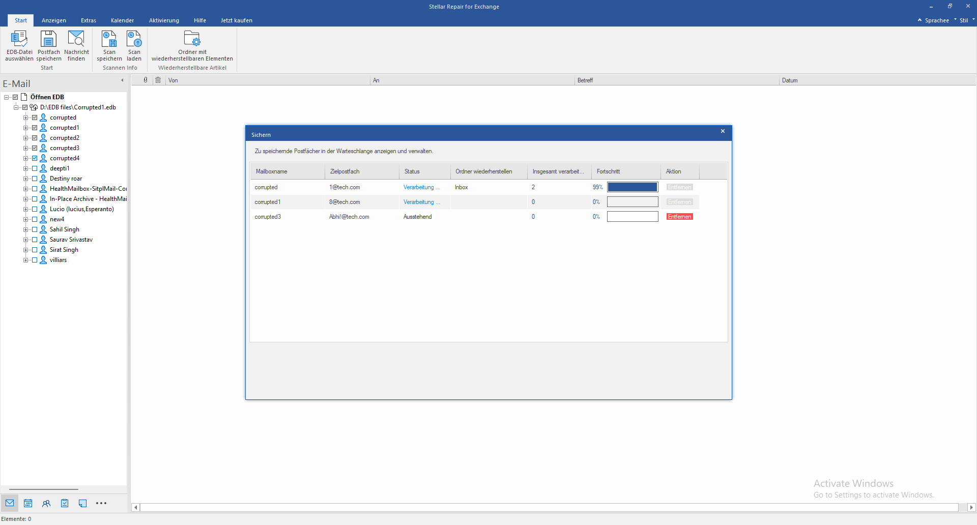Open the Kalender ribbon tab
This screenshot has width=977, height=525.
[x=123, y=20]
